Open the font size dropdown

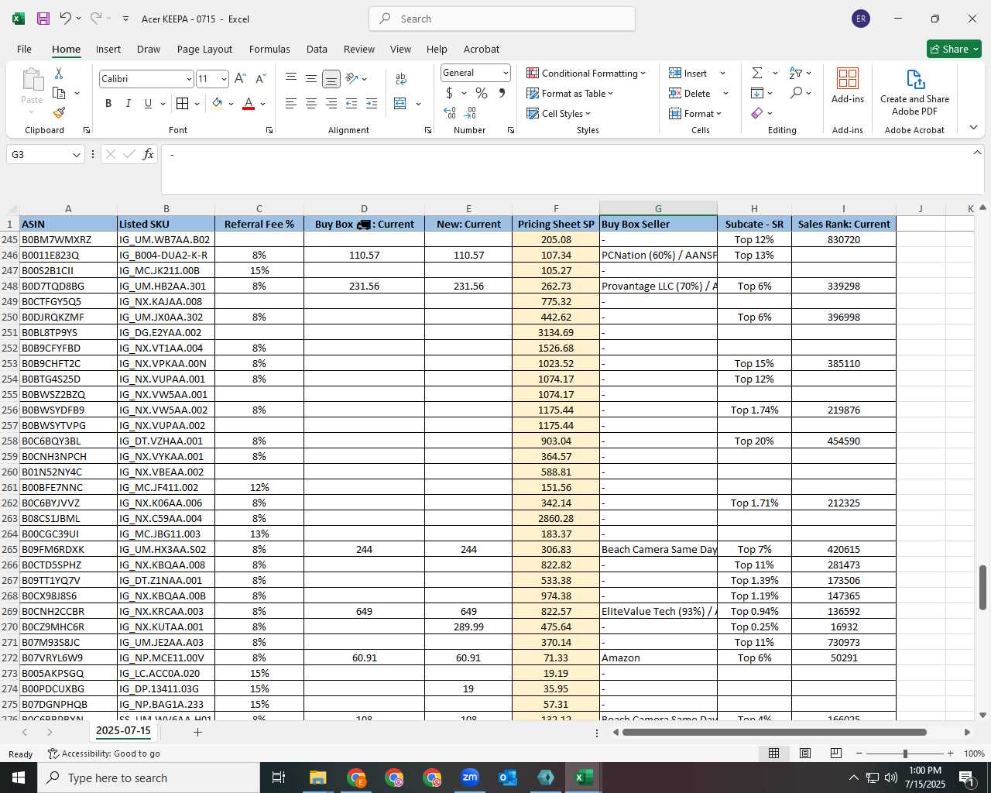224,79
